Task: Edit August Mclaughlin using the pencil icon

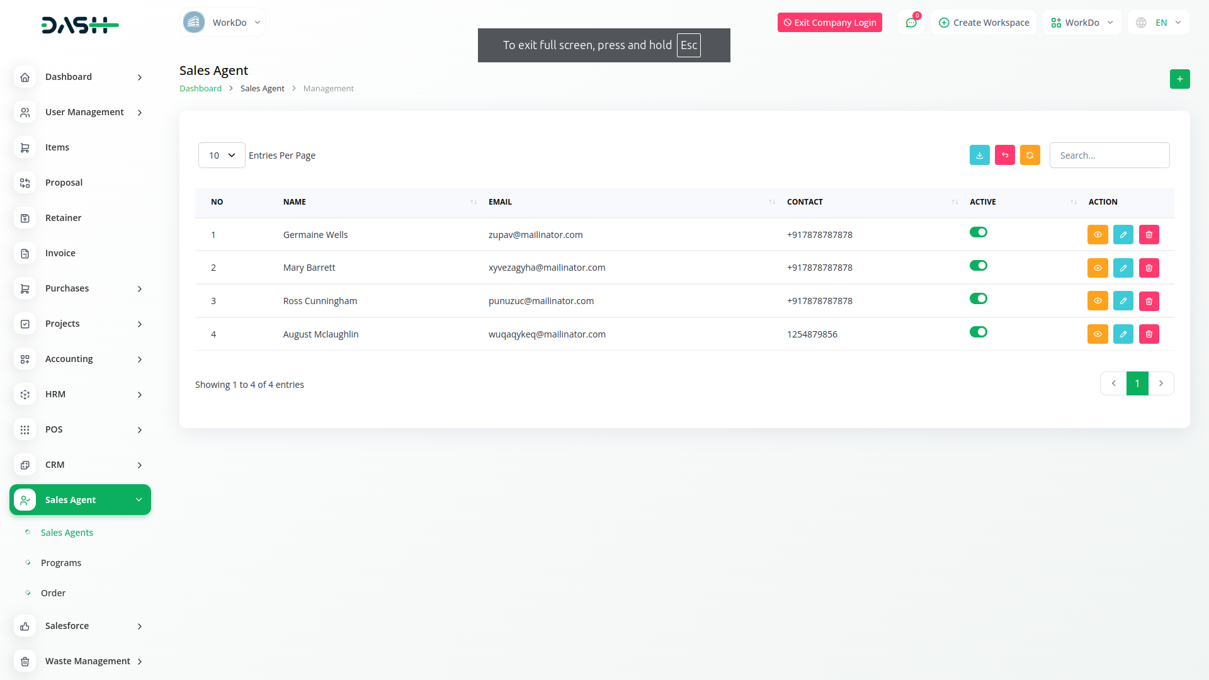Action: point(1123,334)
